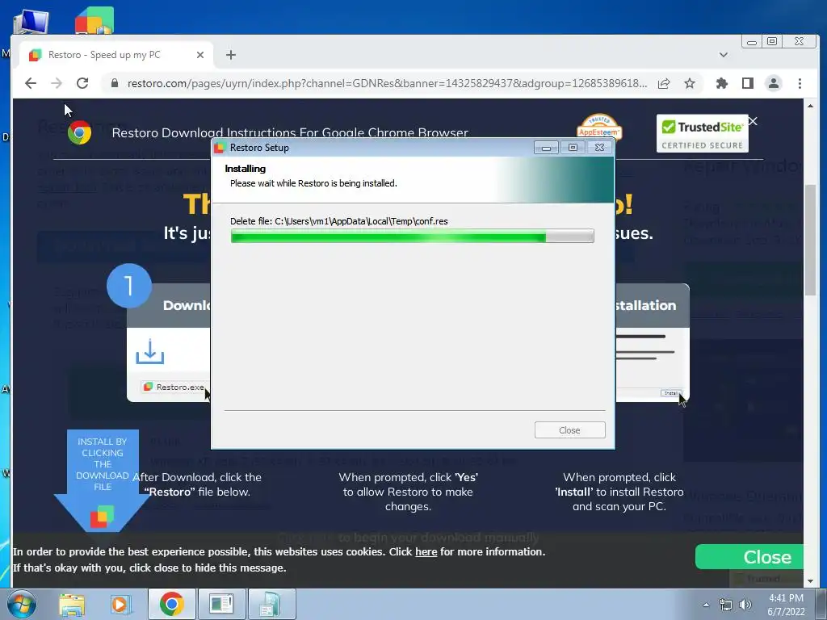Screen dimensions: 827x620
Task: Click the Computer desktop icon
Action: pyautogui.click(x=31, y=22)
